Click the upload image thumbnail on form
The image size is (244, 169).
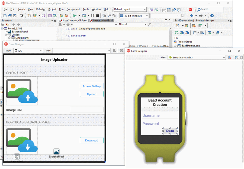(x=22, y=91)
